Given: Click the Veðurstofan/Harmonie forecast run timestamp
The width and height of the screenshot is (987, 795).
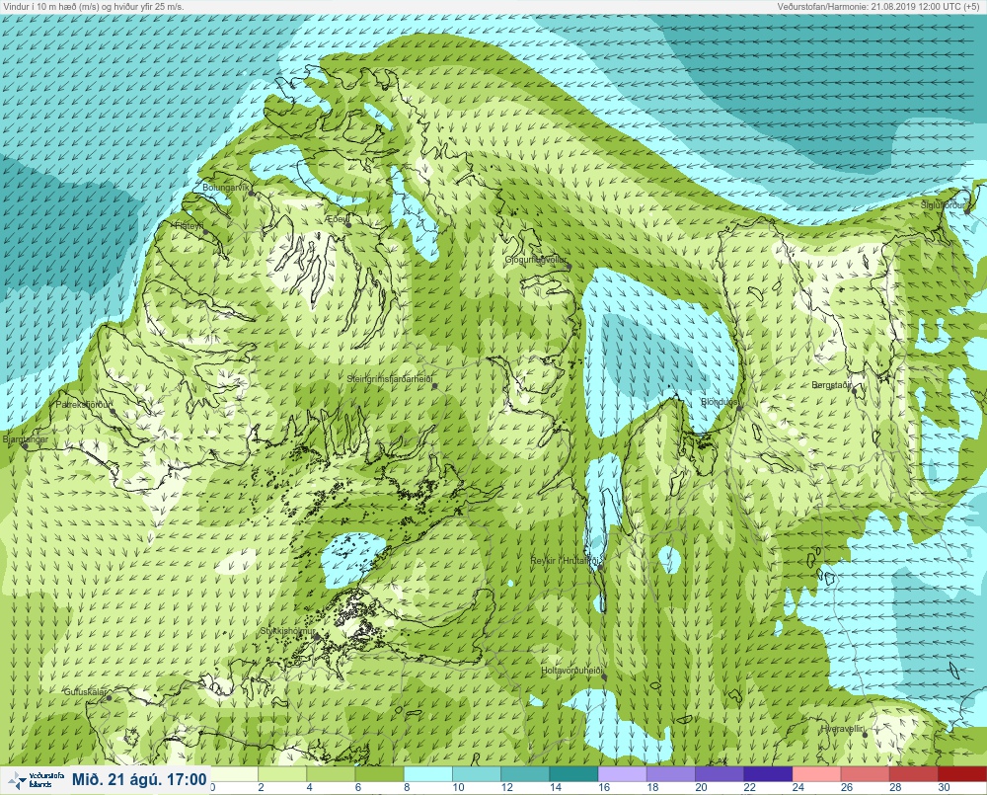Looking at the screenshot, I should [x=880, y=6].
